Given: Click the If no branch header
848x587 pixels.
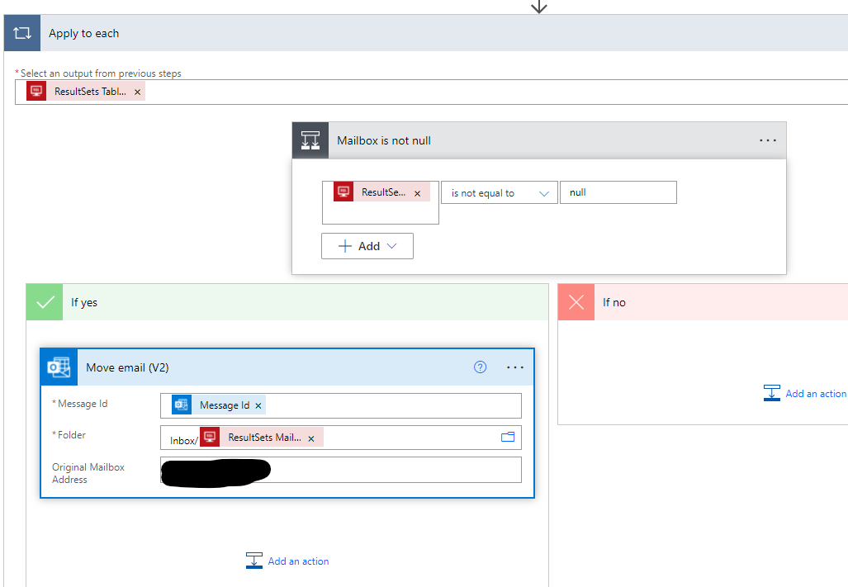Looking at the screenshot, I should pos(703,302).
